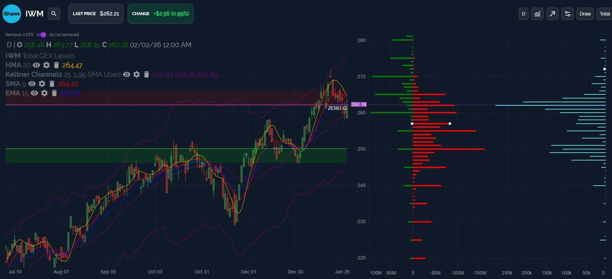Click the white dot at left end of 257 GEX bar
Screen dimensions: 612x279
pyautogui.click(x=412, y=124)
